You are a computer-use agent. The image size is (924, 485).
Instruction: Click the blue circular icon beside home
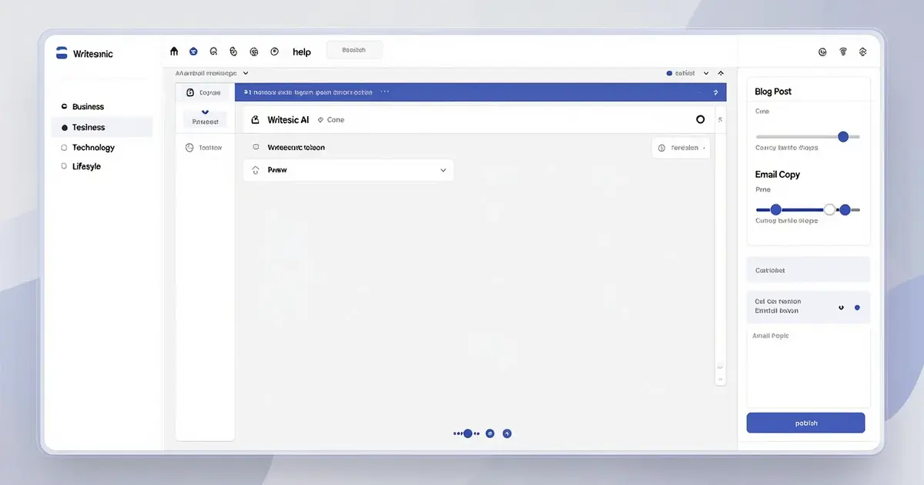[x=193, y=52]
